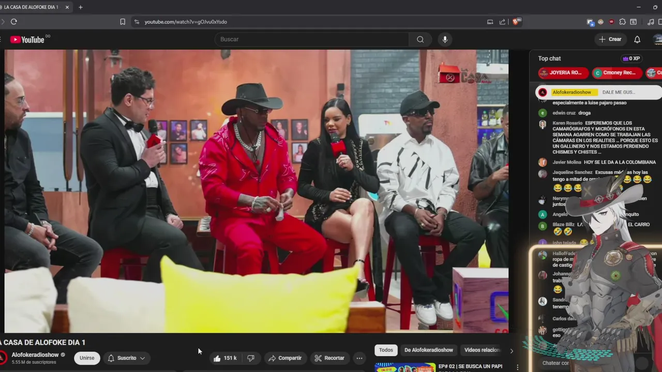Open the account avatar menu
The image size is (662, 372).
(657, 39)
